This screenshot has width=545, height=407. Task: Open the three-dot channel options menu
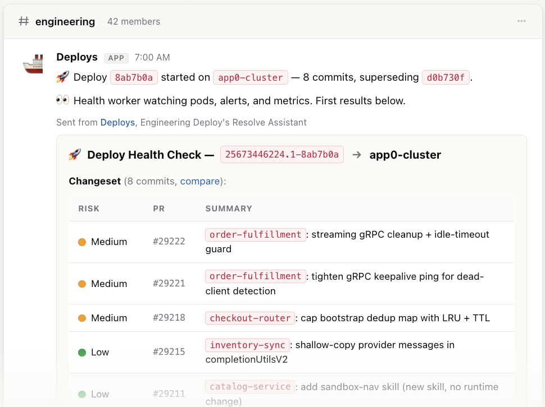(521, 21)
